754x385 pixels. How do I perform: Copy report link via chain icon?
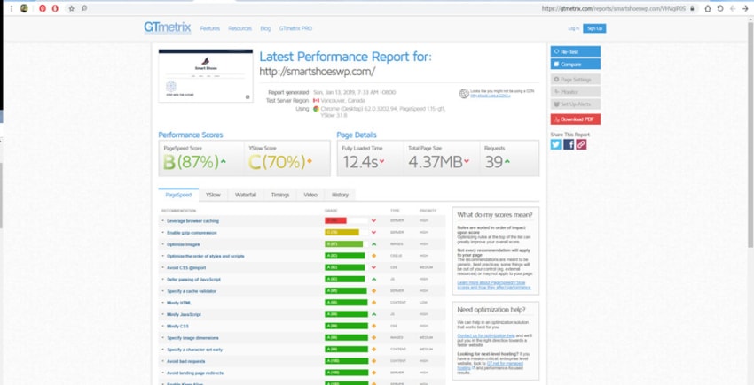pyautogui.click(x=581, y=144)
